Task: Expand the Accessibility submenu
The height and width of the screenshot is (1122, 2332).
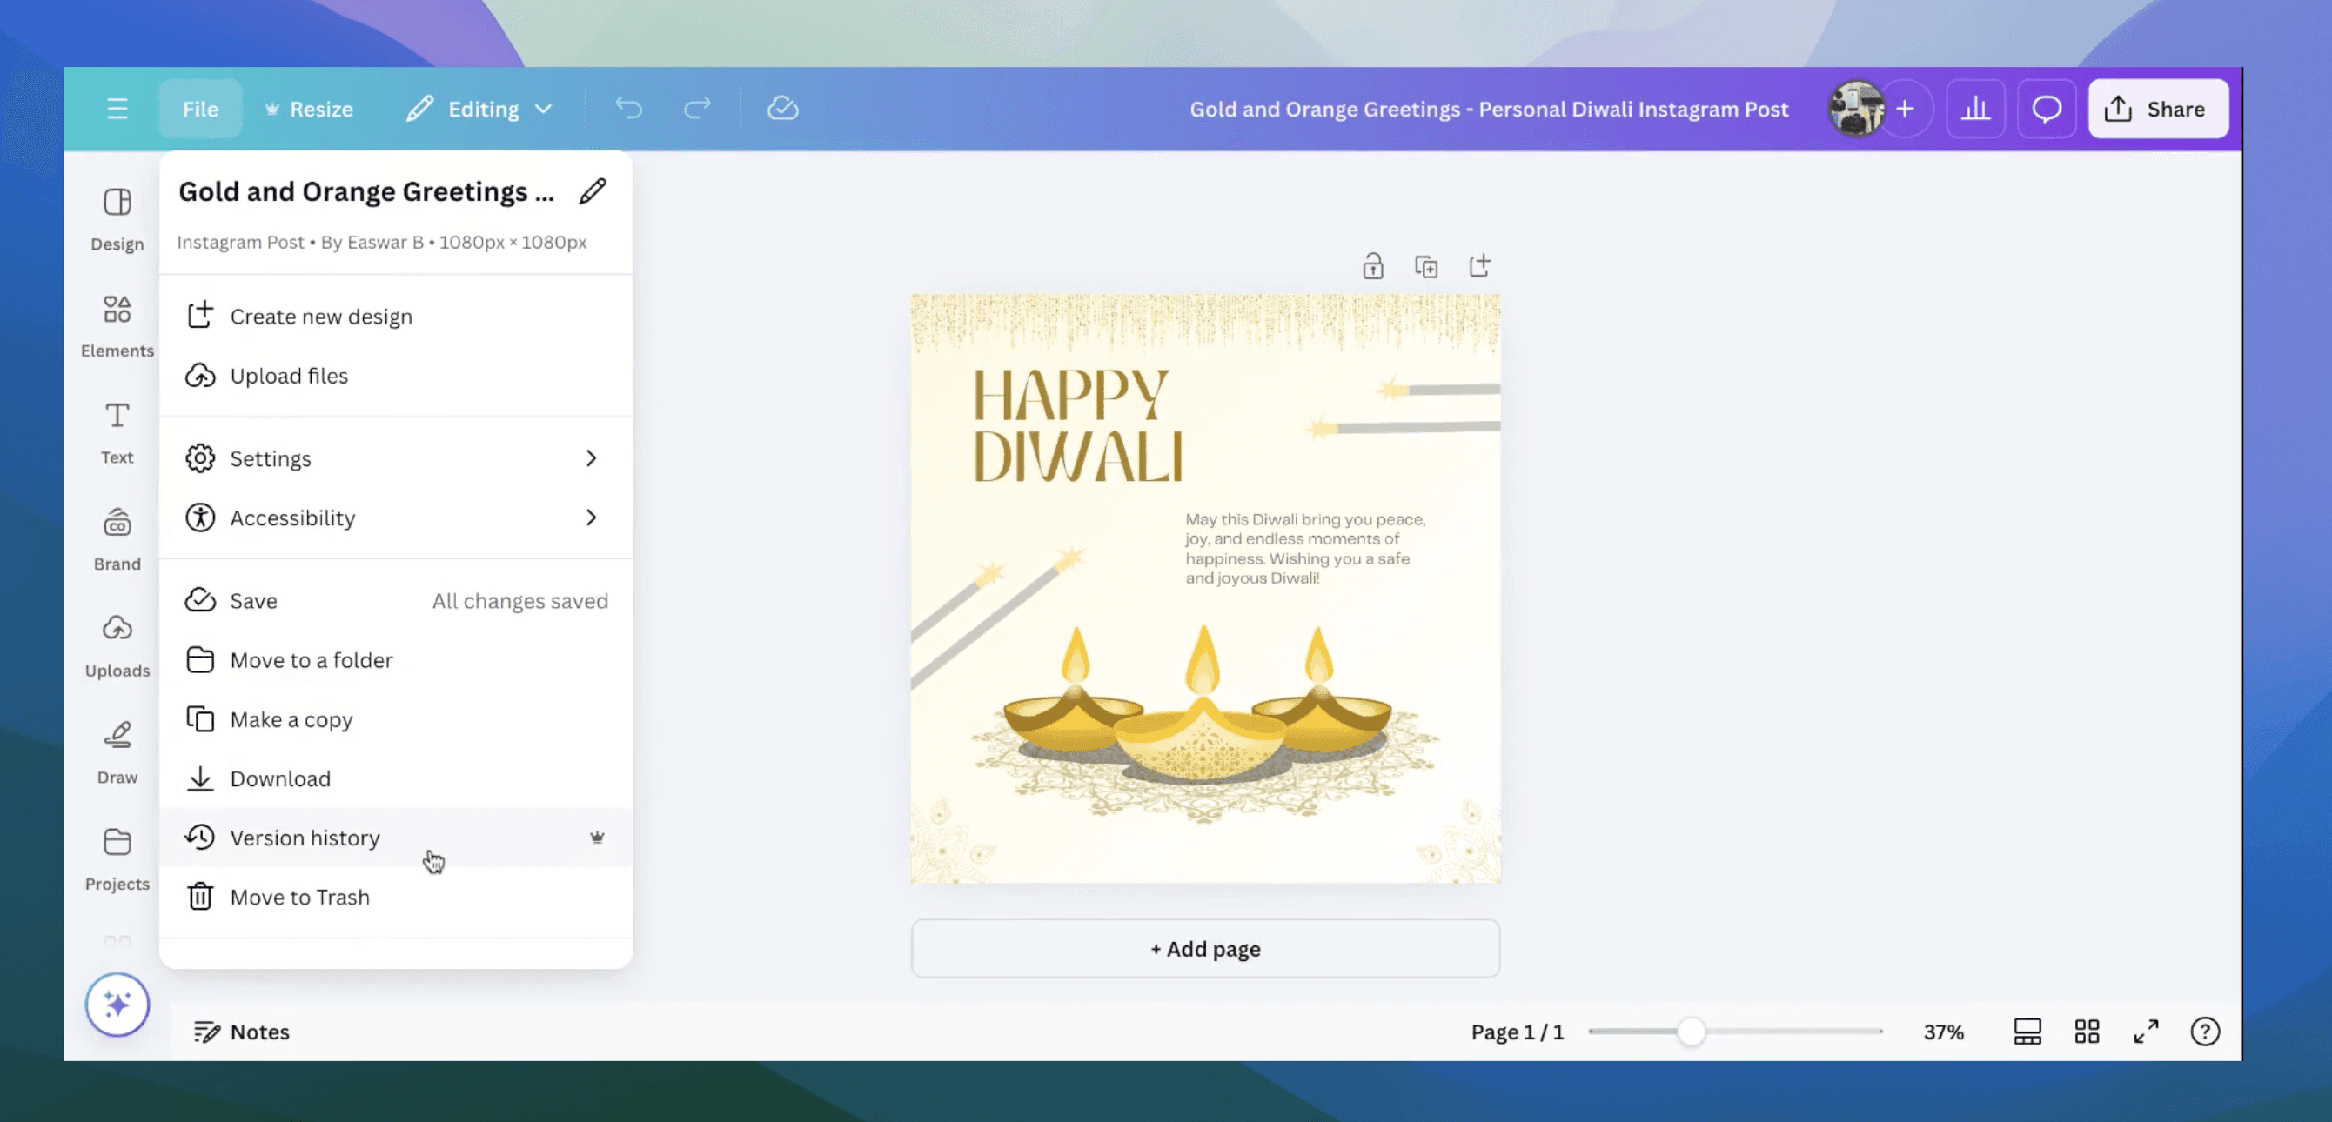Action: click(x=397, y=518)
